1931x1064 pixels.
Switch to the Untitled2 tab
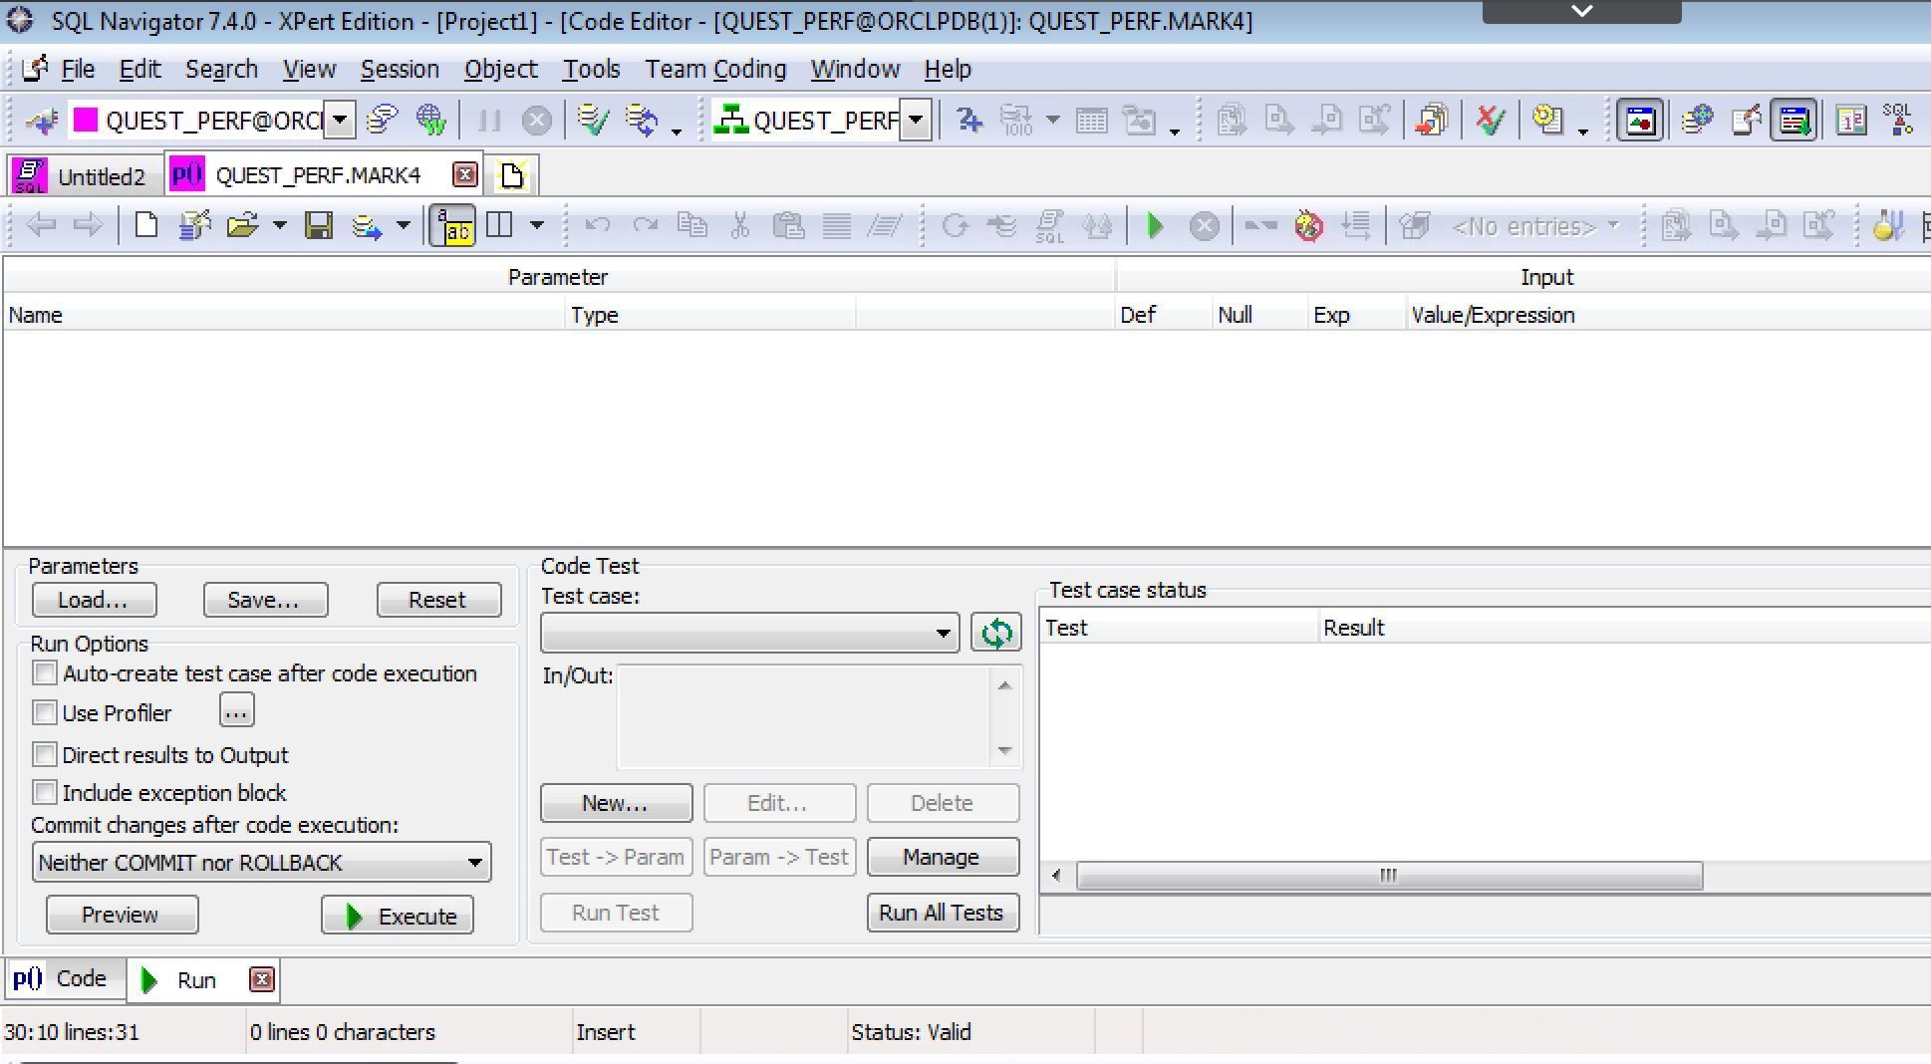click(x=85, y=176)
